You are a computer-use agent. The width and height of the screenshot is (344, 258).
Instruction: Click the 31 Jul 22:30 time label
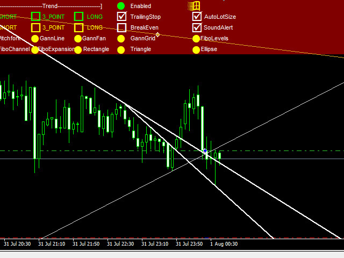point(120,243)
